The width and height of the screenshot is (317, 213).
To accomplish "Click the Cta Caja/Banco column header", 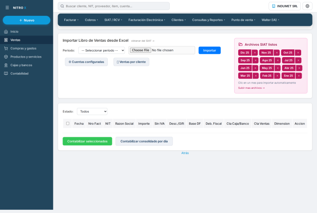I will click(x=238, y=124).
